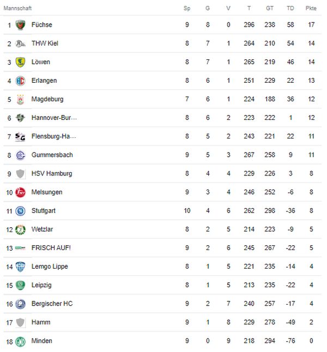Click the Flensburg SG logo

tap(21, 136)
